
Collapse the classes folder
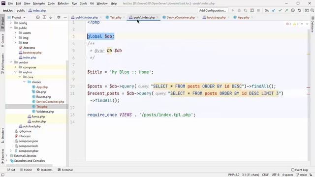click(24, 82)
